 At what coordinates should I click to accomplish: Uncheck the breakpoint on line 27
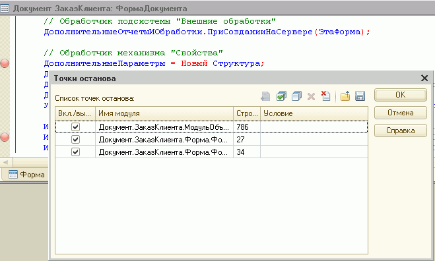coord(75,139)
